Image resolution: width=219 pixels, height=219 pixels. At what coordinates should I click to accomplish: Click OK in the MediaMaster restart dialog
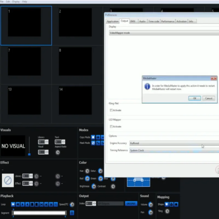[195, 98]
